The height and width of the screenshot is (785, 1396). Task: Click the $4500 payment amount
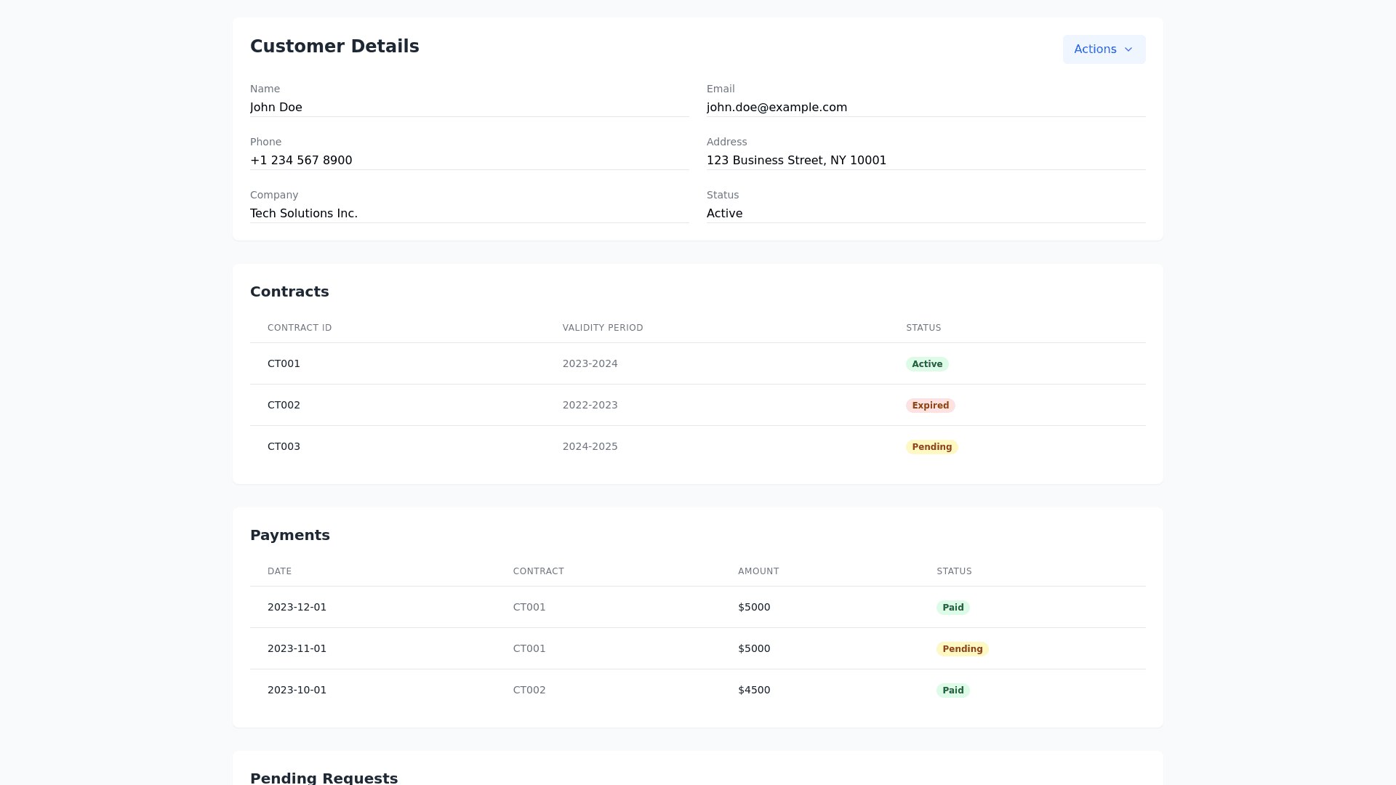tap(754, 690)
